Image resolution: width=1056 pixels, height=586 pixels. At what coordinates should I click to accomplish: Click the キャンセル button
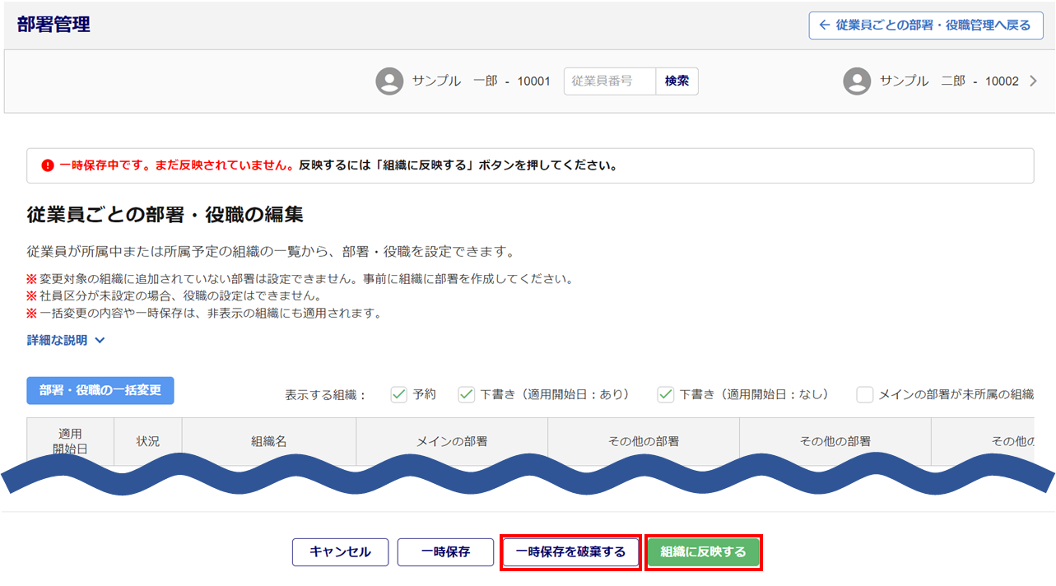point(340,552)
